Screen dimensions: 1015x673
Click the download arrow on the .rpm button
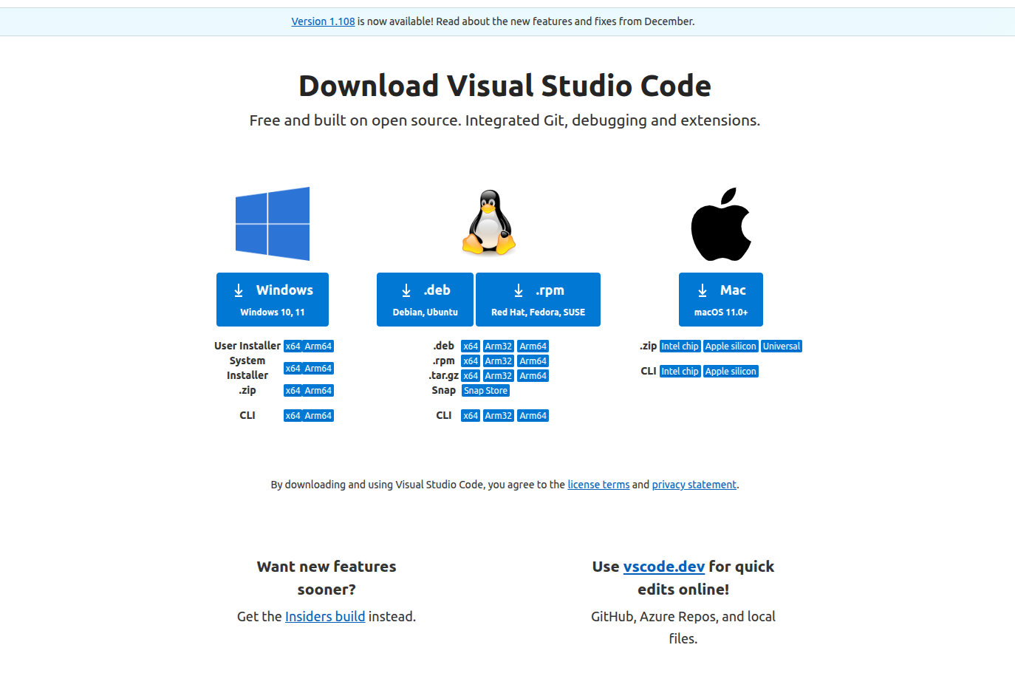pyautogui.click(x=519, y=290)
